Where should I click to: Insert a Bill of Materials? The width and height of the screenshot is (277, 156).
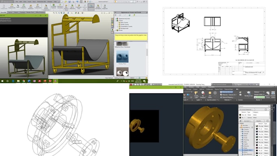pos(72,7)
